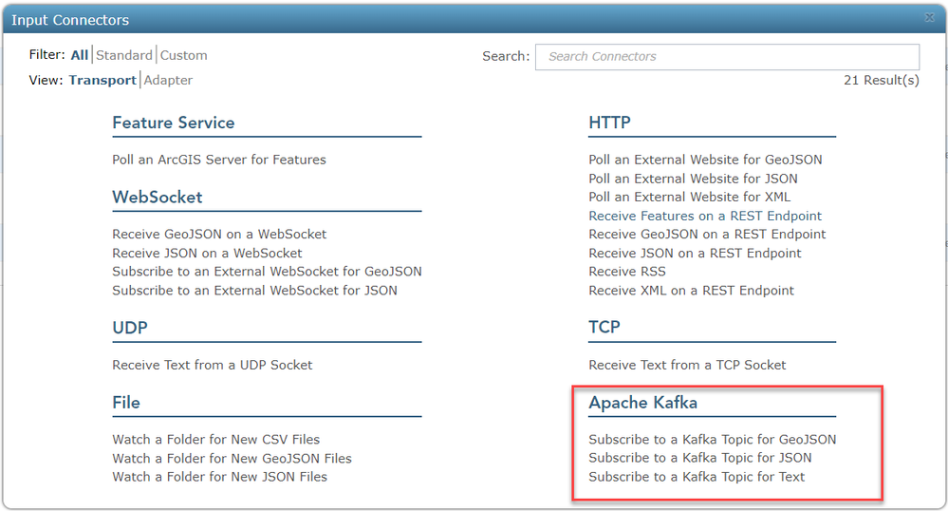Select Subscribe to a Kafka Topic for GeoJSON
Screen dimensions: 948x511
712,440
